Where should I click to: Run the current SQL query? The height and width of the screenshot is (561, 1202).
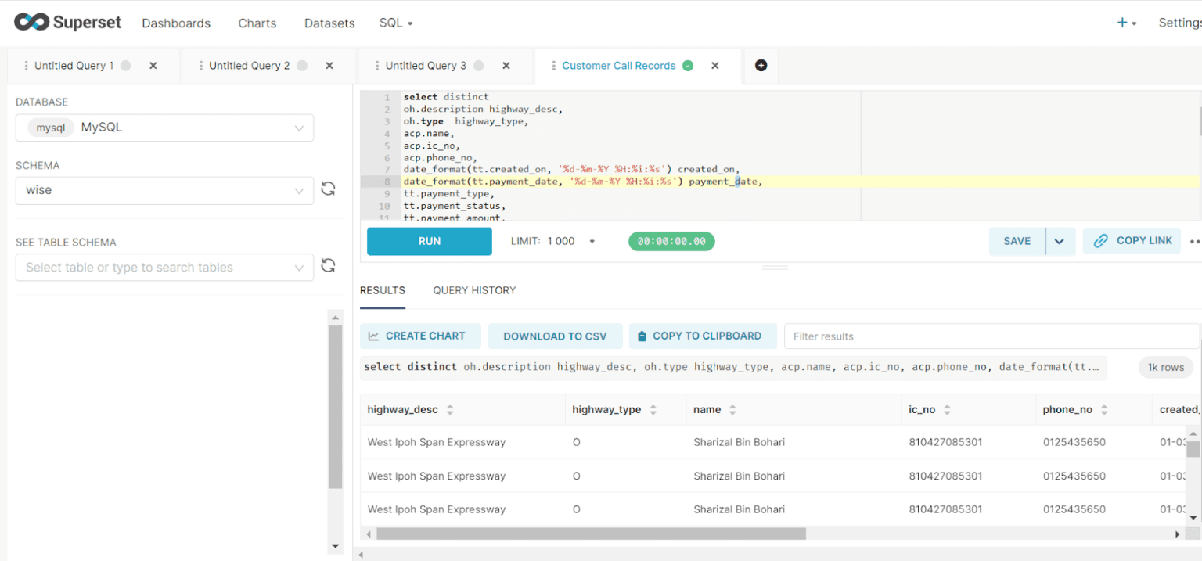[x=429, y=241]
